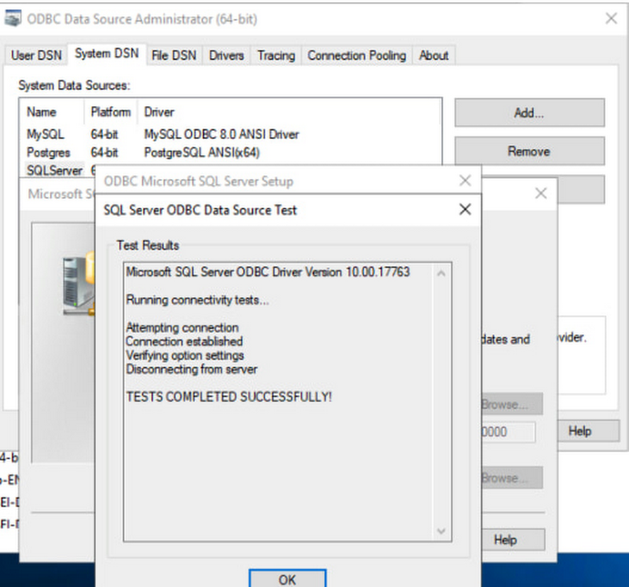Screen dimensions: 629x587
Task: Select the Postgres data source row
Action: tap(48, 152)
